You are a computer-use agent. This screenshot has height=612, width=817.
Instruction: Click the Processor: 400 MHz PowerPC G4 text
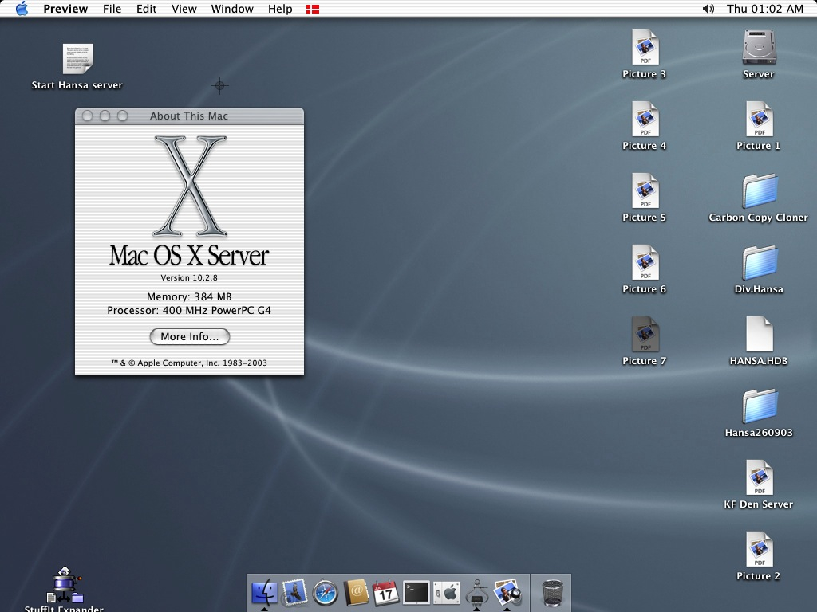pos(189,310)
